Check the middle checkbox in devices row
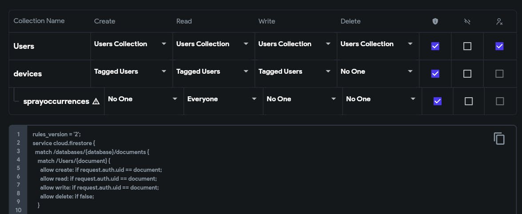 [x=467, y=74]
